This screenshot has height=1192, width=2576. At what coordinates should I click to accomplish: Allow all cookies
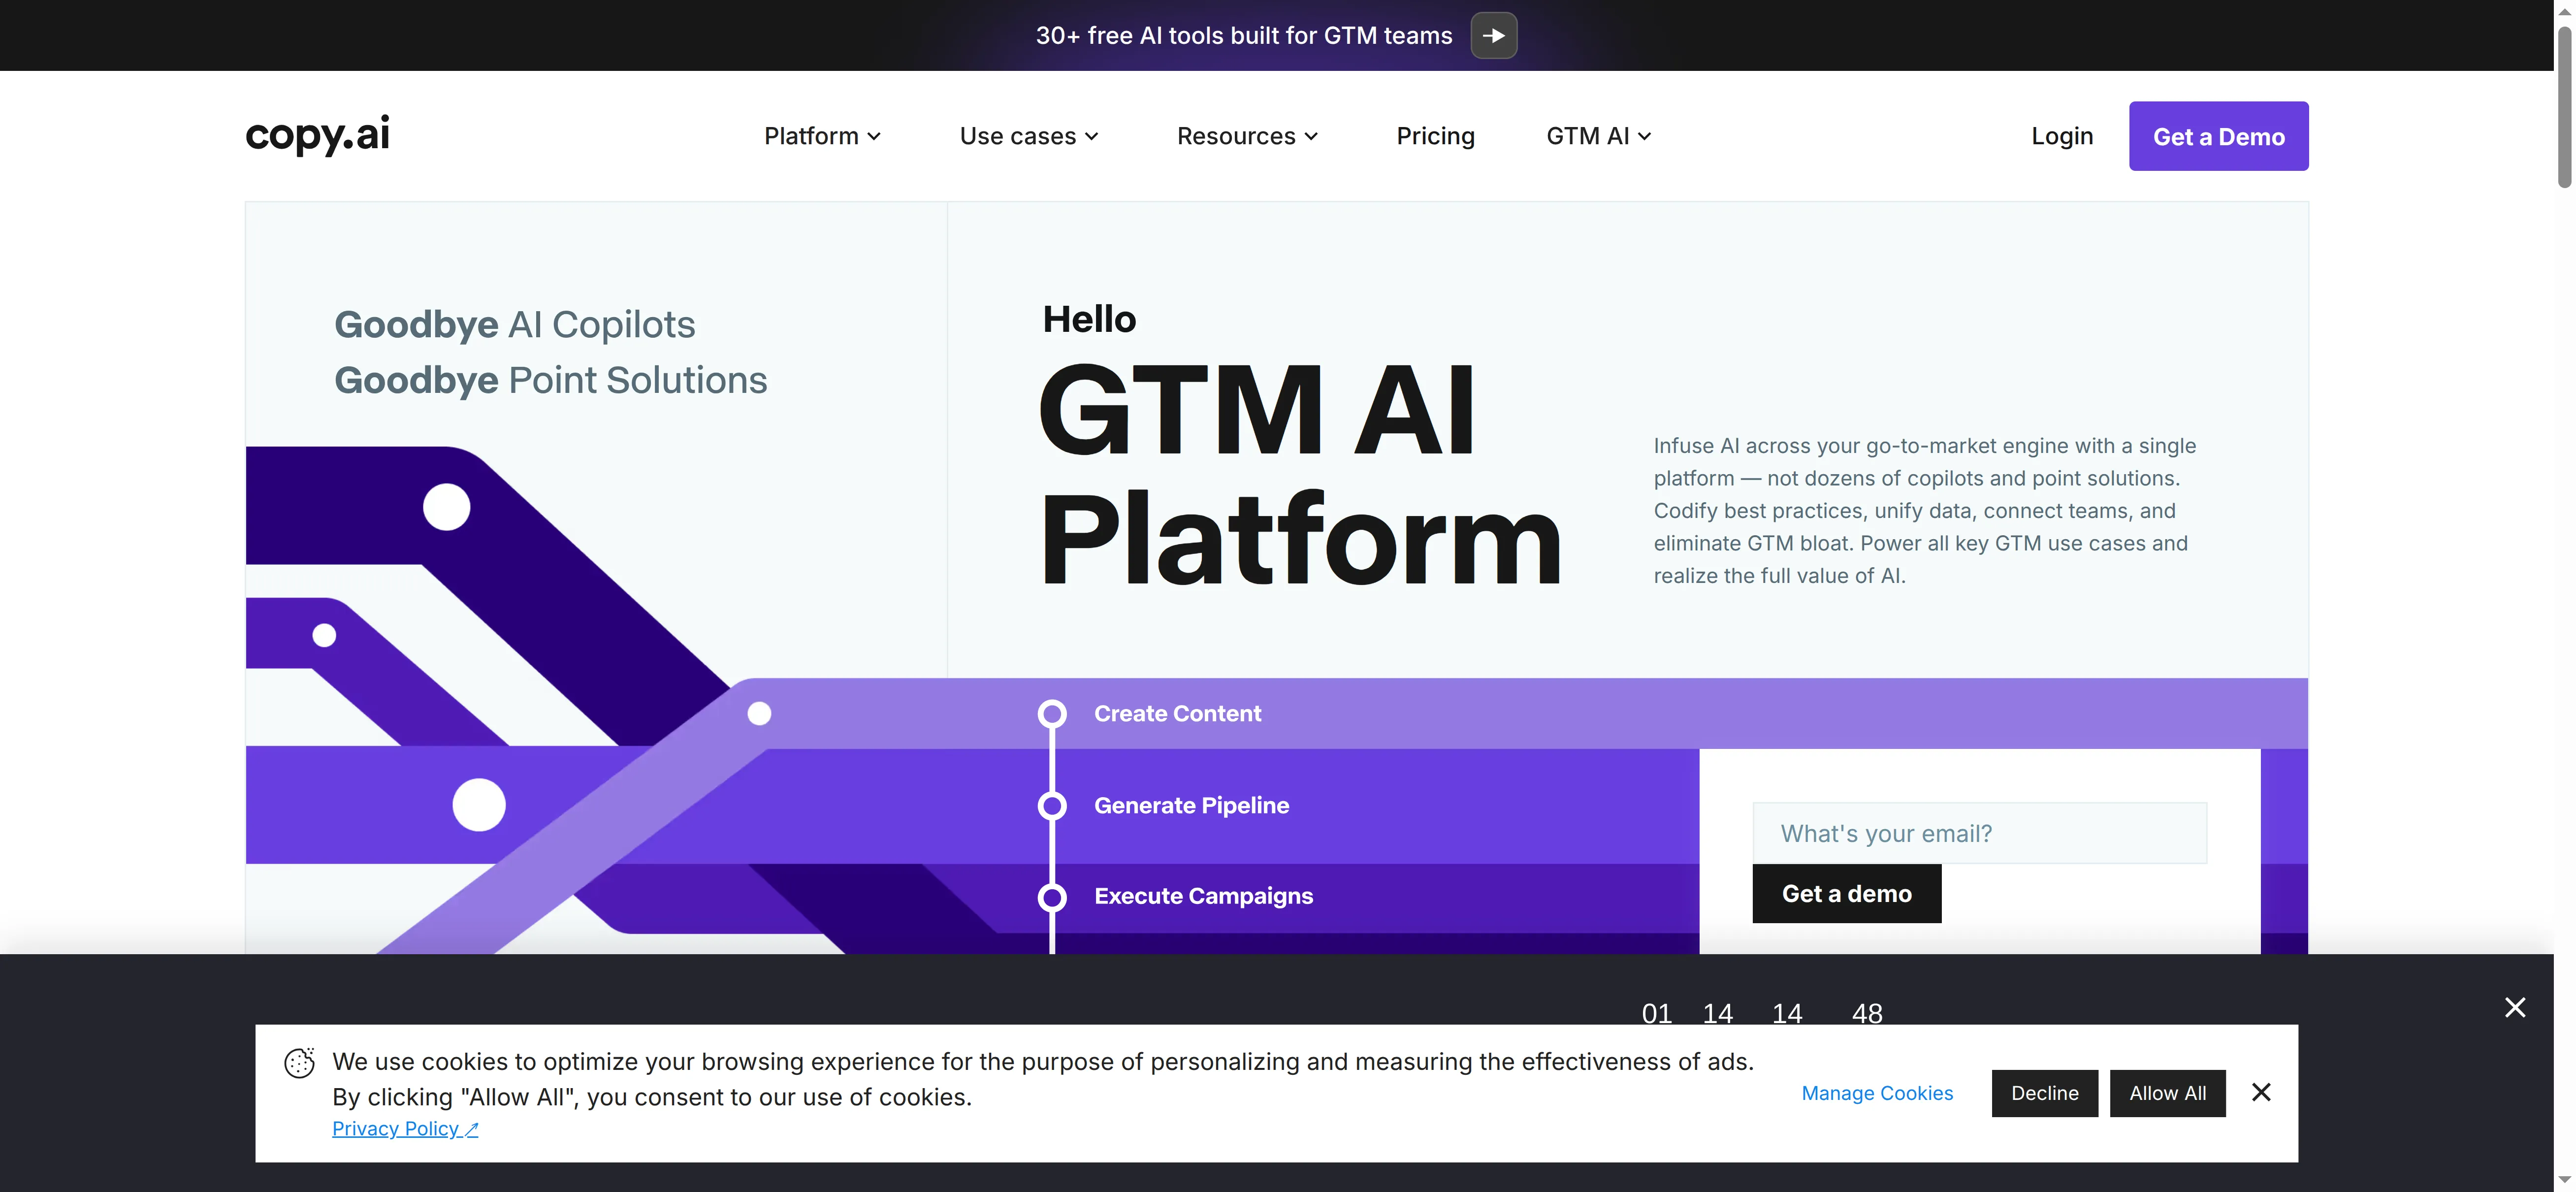pos(2167,1093)
